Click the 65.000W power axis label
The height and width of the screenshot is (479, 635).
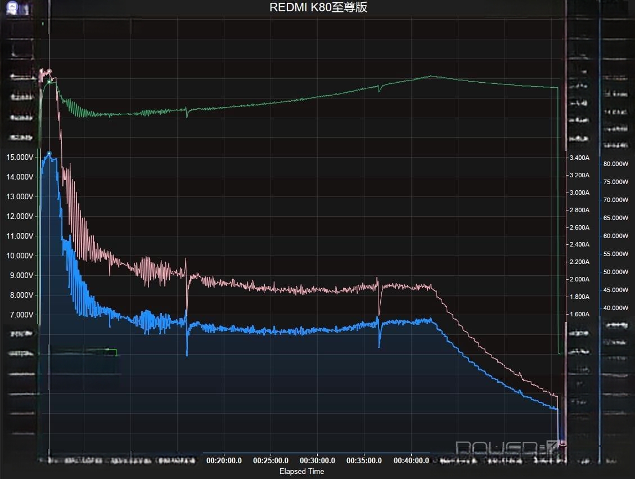point(616,218)
